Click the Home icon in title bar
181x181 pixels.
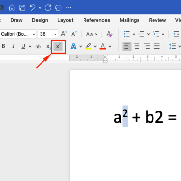(x=12, y=8)
